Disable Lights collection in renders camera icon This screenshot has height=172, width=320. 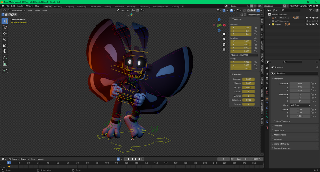pos(316,25)
